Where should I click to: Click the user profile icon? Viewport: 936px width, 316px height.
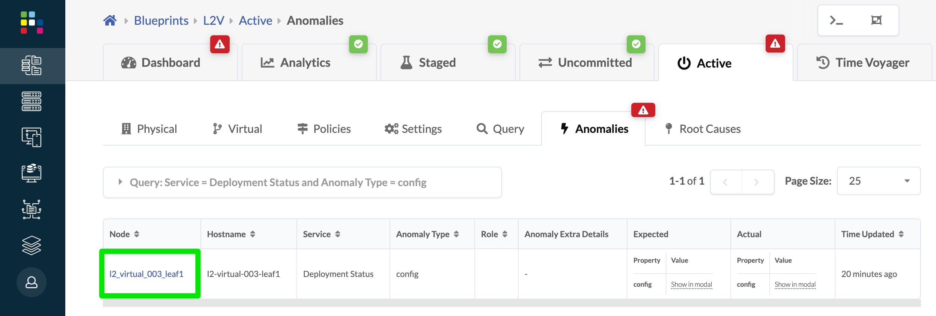[x=32, y=282]
